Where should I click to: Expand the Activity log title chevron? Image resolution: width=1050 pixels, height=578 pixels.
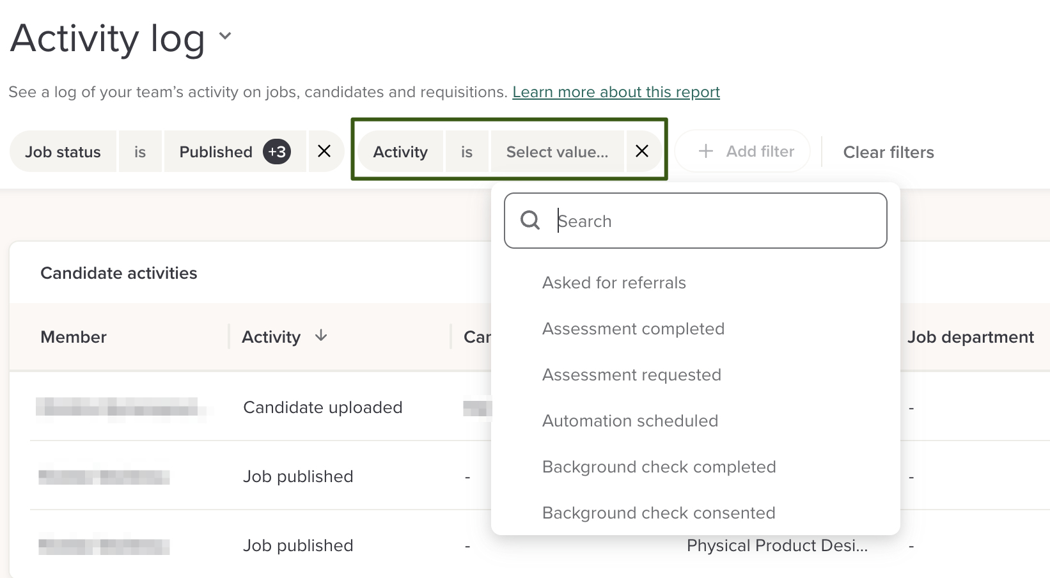tap(224, 36)
